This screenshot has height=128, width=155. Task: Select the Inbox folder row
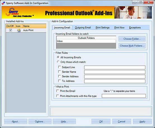[86, 41]
